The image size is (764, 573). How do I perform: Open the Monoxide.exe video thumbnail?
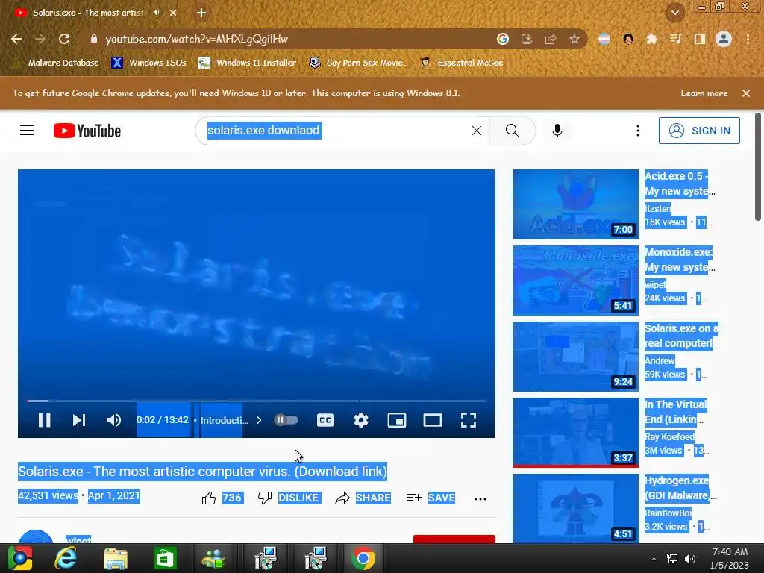(x=576, y=281)
